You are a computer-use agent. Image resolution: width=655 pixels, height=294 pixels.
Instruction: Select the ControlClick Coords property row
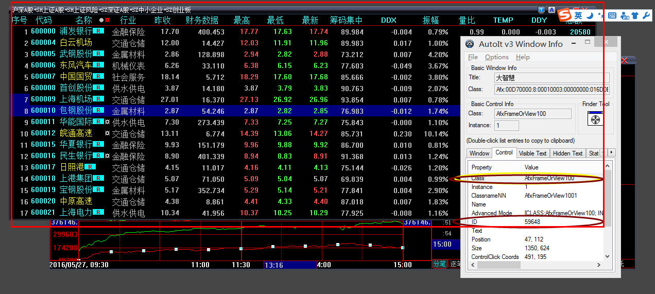pyautogui.click(x=536, y=257)
